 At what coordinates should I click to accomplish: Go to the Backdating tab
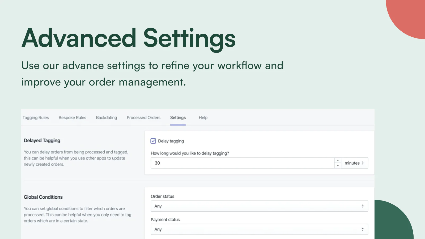(106, 118)
